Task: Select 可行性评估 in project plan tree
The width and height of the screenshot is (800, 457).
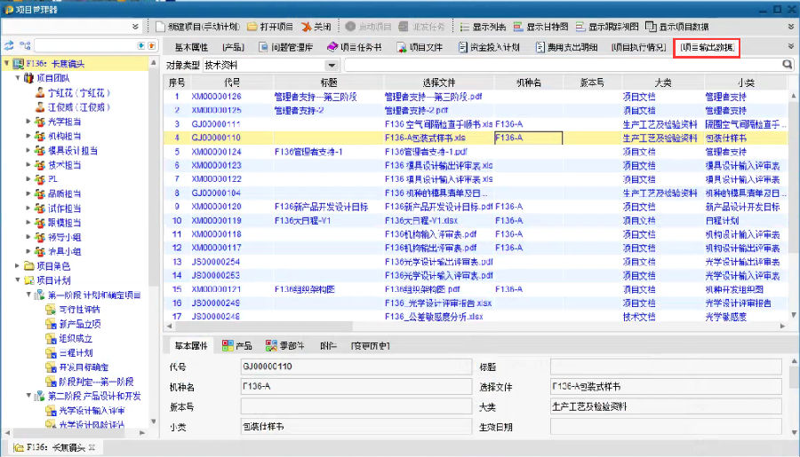Action: click(79, 309)
